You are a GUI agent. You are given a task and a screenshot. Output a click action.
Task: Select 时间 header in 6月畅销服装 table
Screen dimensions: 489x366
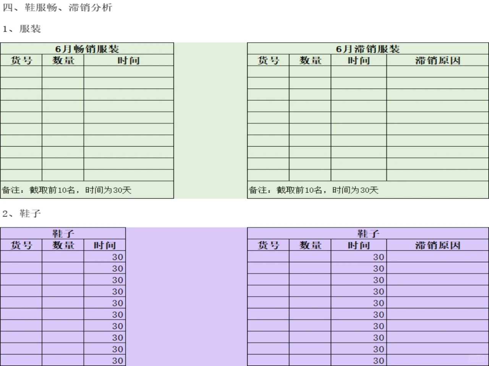coord(129,60)
